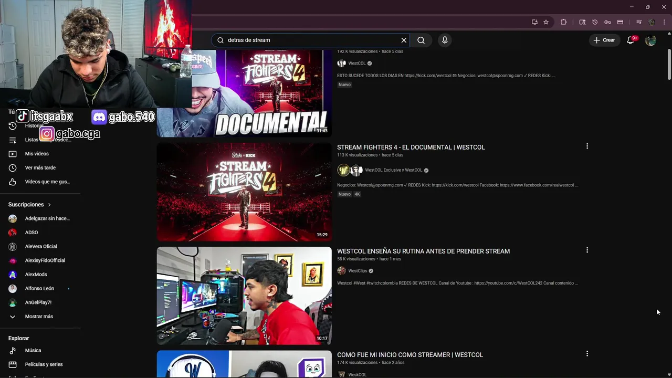Expand Suscripciones section chevron
The width and height of the screenshot is (672, 378).
[x=49, y=205]
